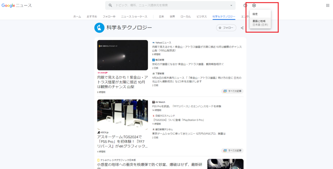333x169 pixels.
Task: Follow the 科学&テクノロジー topic
Action: [226, 28]
